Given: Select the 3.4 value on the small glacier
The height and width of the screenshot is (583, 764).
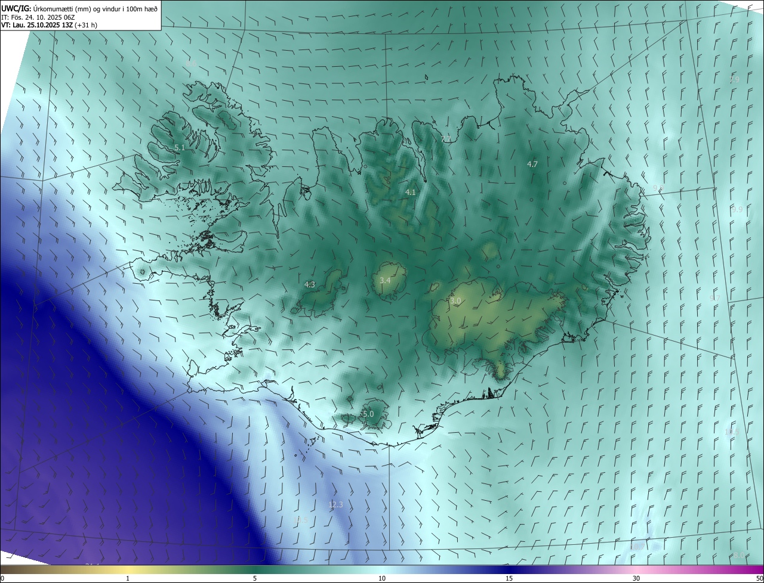Looking at the screenshot, I should (385, 280).
